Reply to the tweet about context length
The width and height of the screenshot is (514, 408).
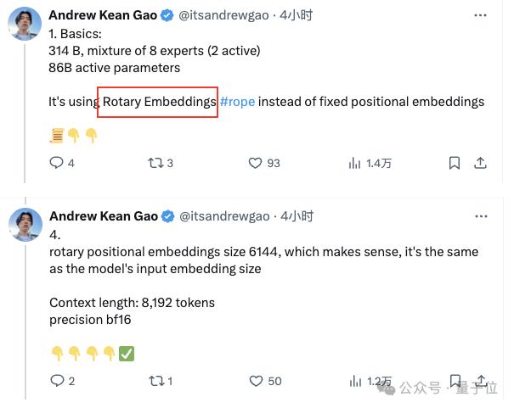click(57, 381)
